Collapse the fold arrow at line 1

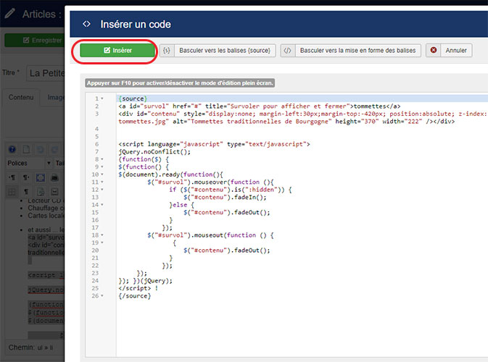(102, 98)
